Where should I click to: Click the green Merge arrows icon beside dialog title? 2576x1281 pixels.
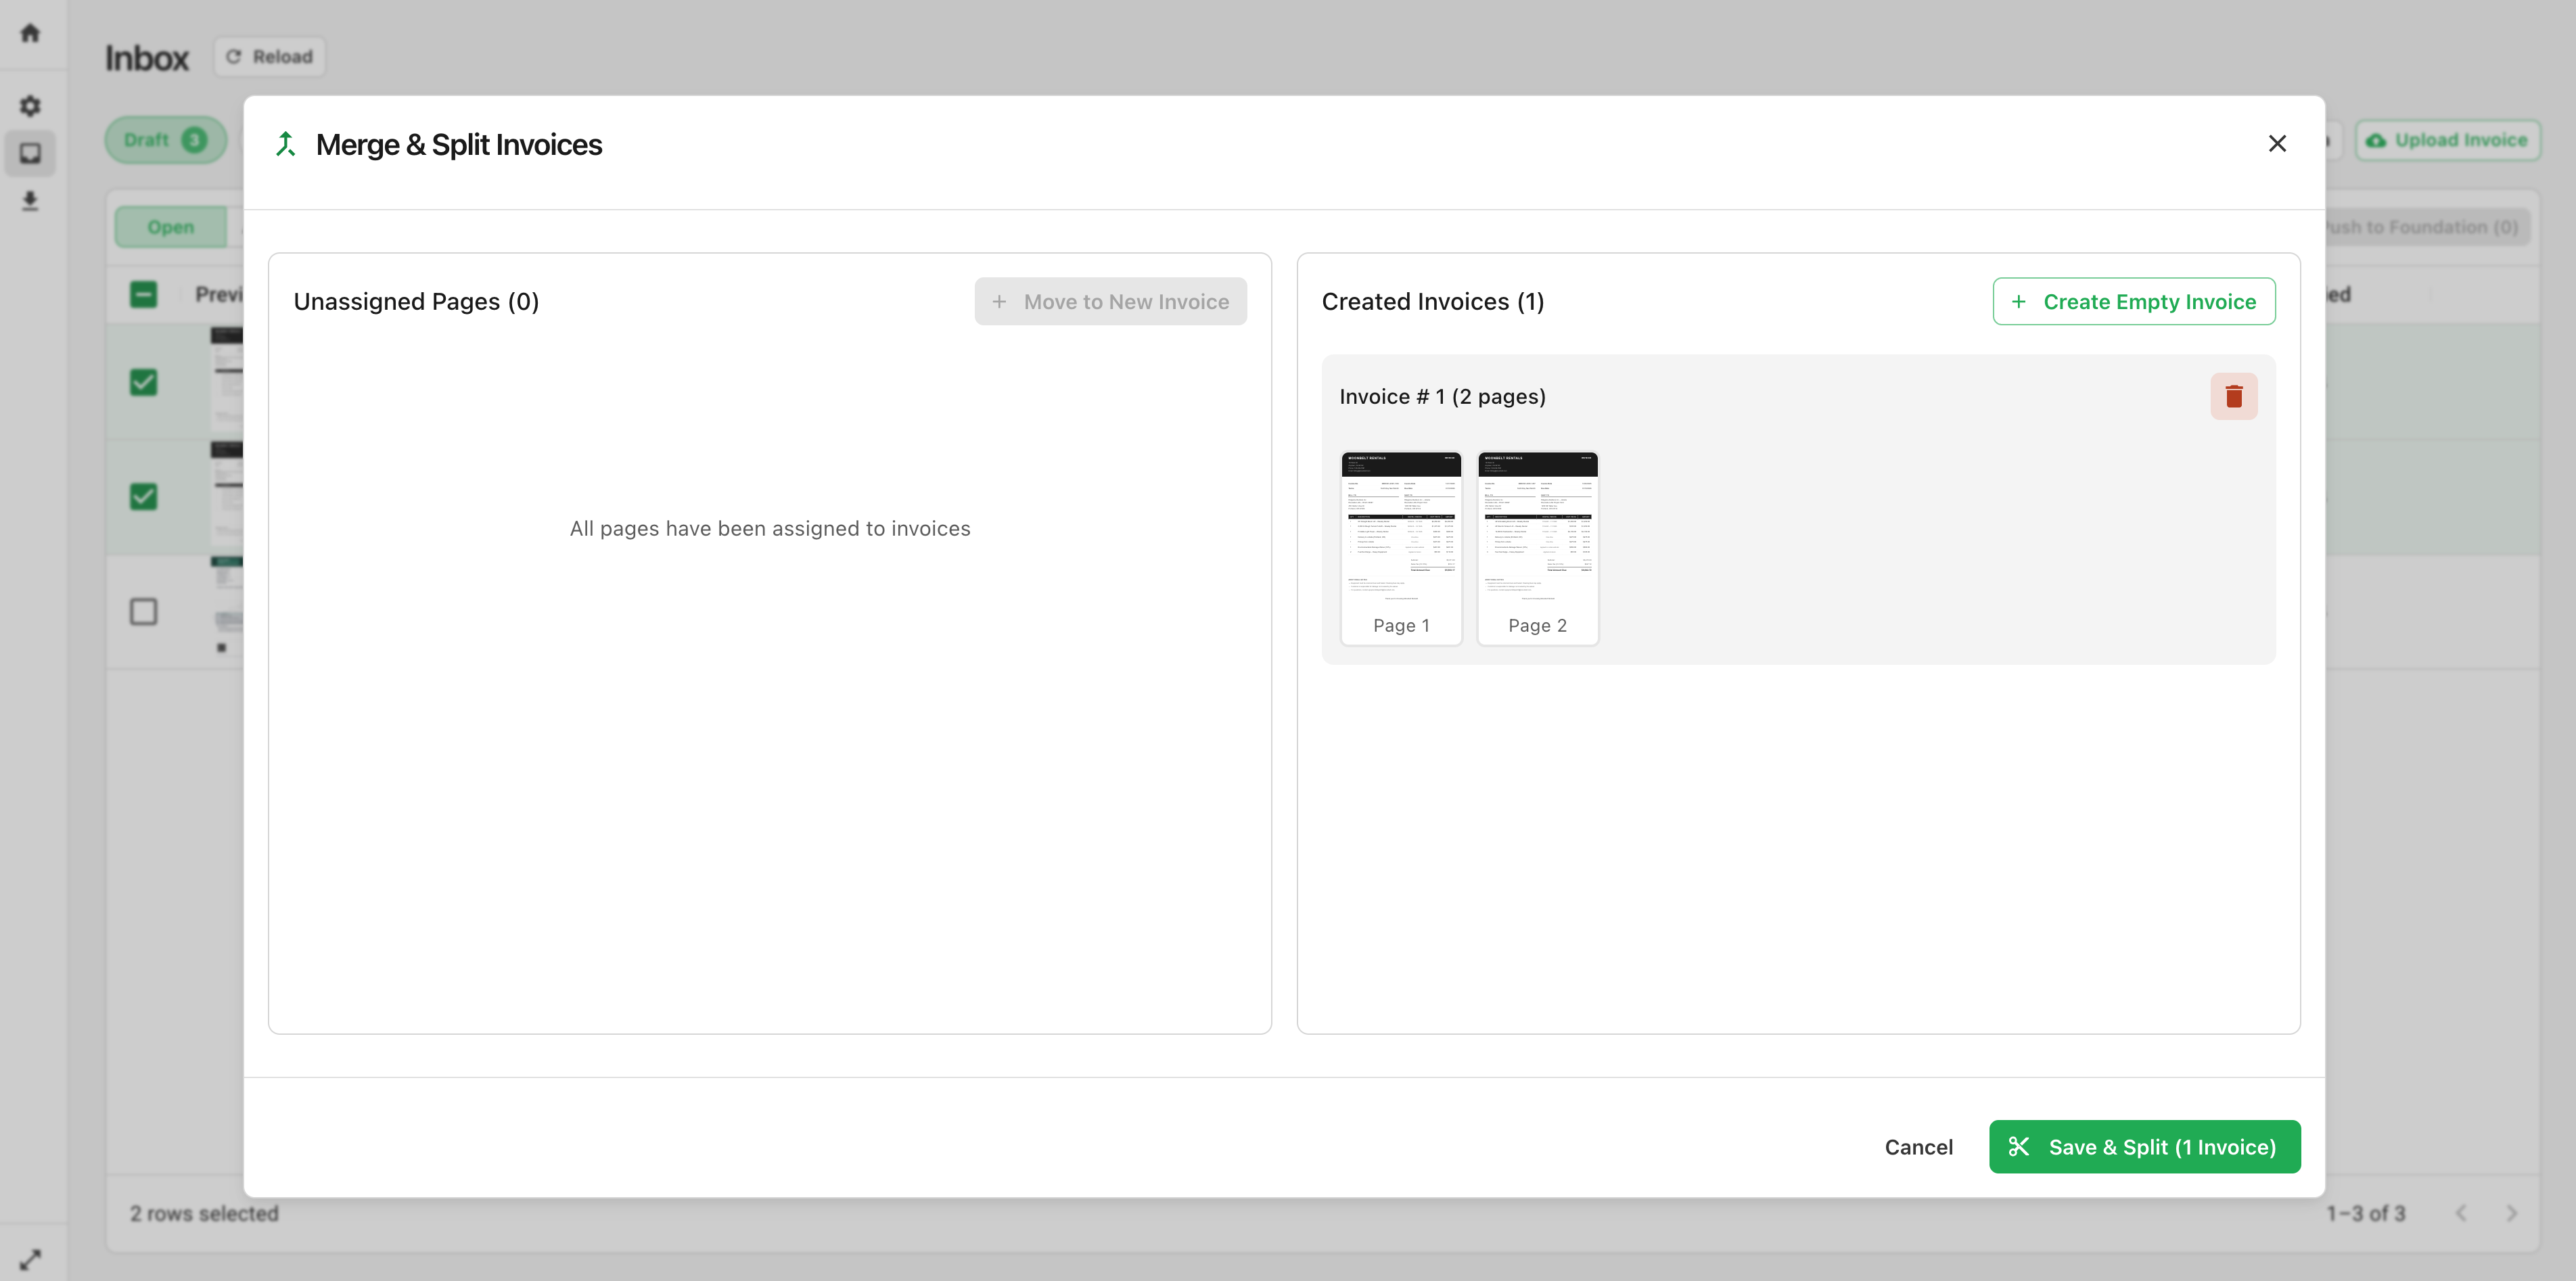coord(285,143)
